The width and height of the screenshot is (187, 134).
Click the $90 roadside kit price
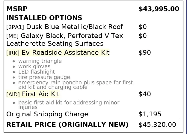145,53
